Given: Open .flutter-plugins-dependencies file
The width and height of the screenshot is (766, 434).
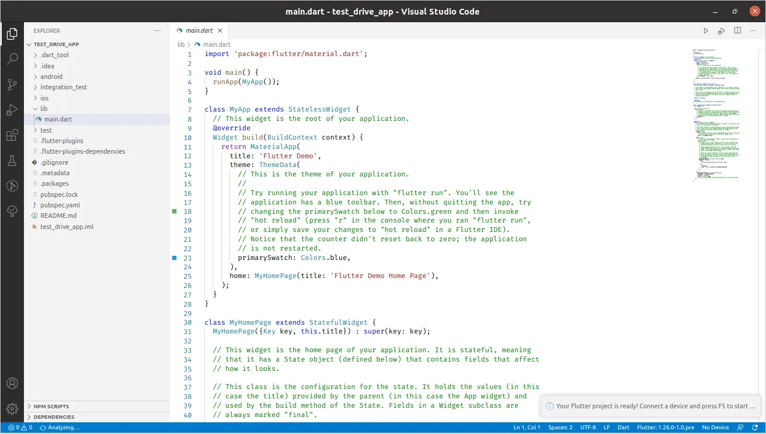Looking at the screenshot, I should [96, 151].
